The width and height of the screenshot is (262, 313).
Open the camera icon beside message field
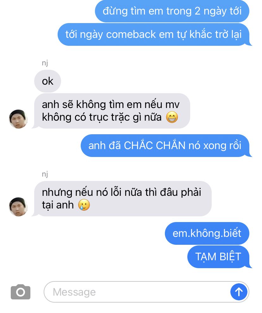coord(21,292)
